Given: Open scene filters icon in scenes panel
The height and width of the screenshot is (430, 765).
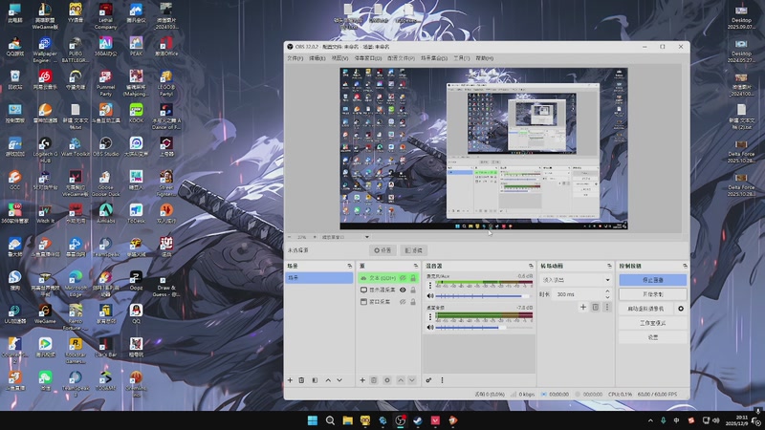Looking at the screenshot, I should pyautogui.click(x=315, y=380).
